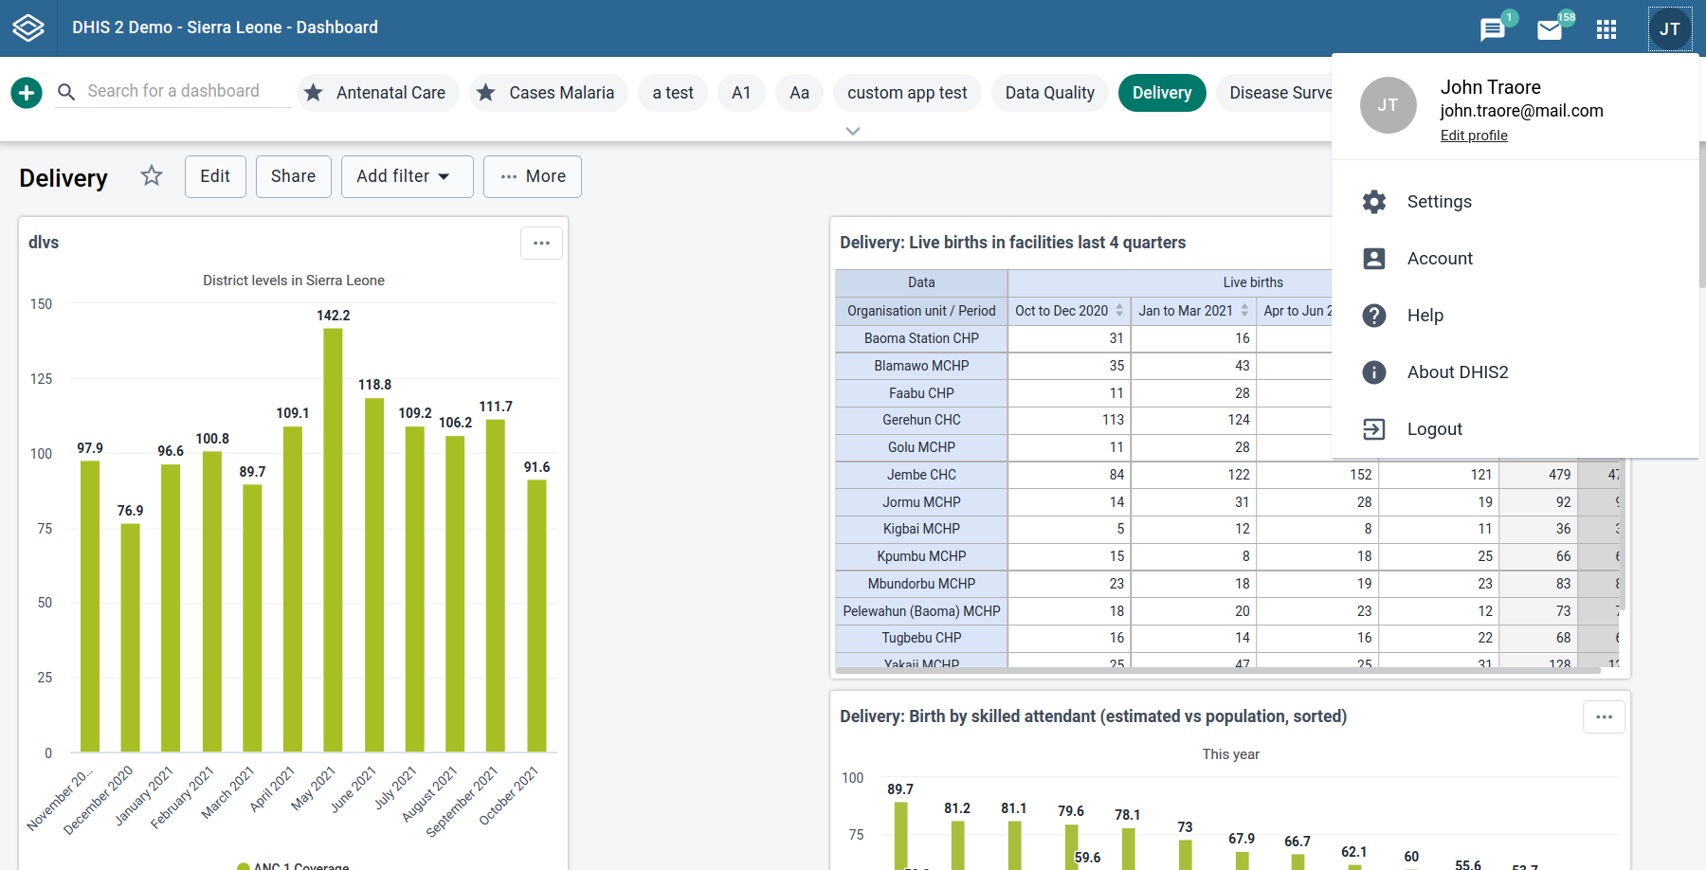Click the live births table horizontal scrollbar
The image size is (1706, 870).
click(1218, 670)
